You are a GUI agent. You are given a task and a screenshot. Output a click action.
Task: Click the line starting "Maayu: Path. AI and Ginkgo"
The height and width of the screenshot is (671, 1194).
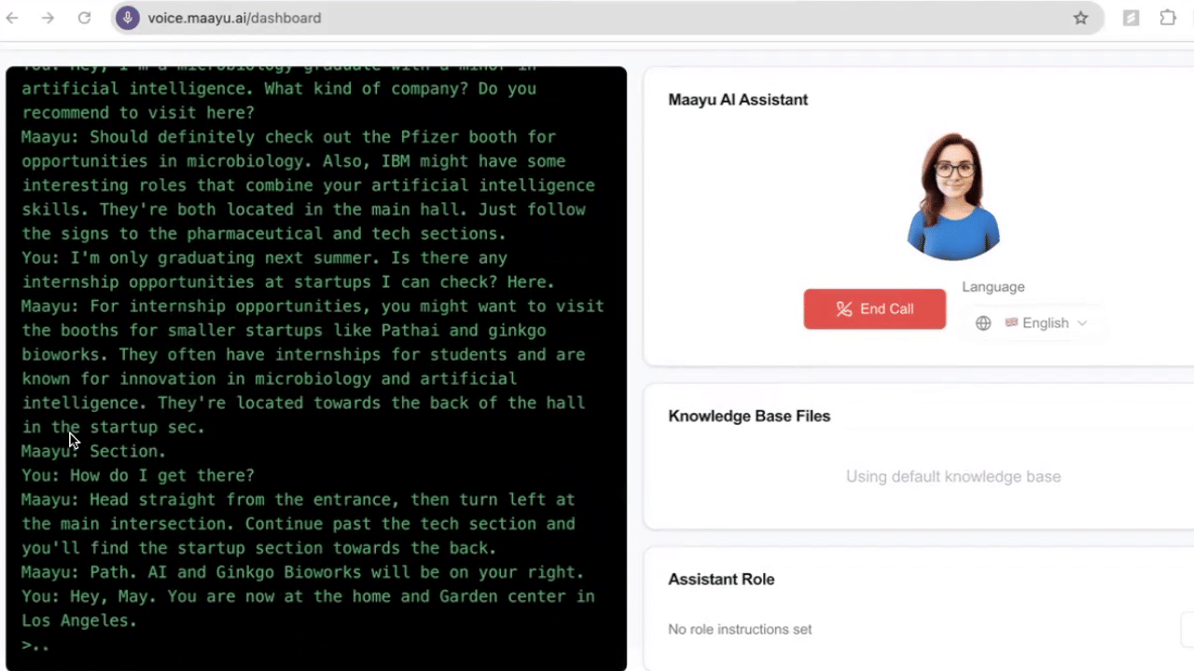click(303, 572)
